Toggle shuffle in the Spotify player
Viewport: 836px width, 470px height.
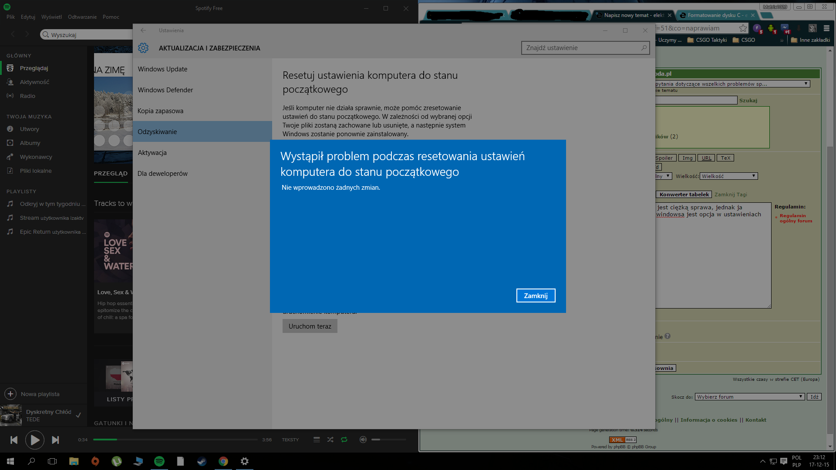pos(330,440)
